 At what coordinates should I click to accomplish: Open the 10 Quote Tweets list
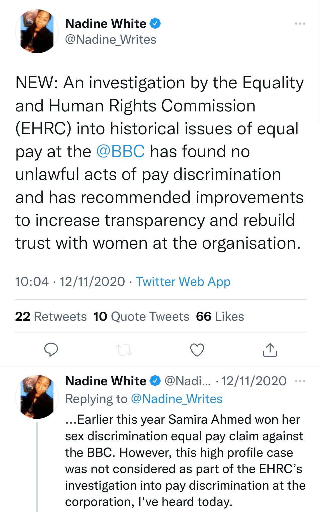(x=141, y=316)
